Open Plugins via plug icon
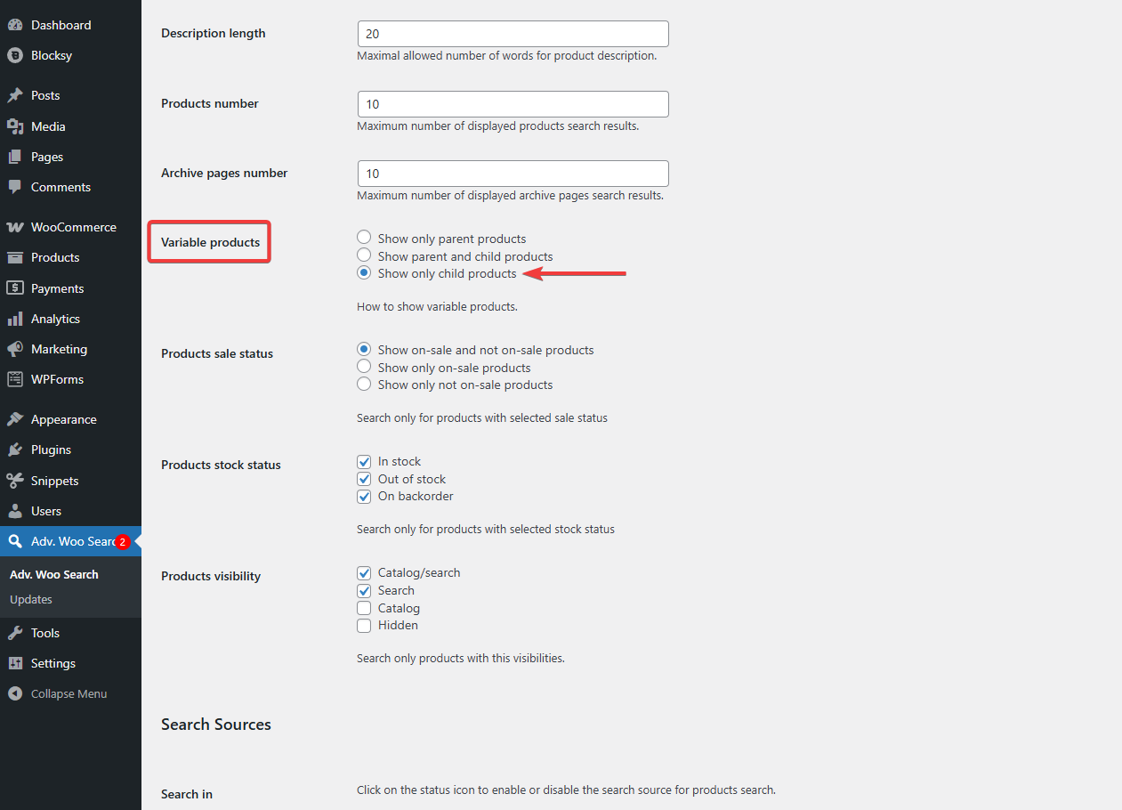 (x=15, y=450)
